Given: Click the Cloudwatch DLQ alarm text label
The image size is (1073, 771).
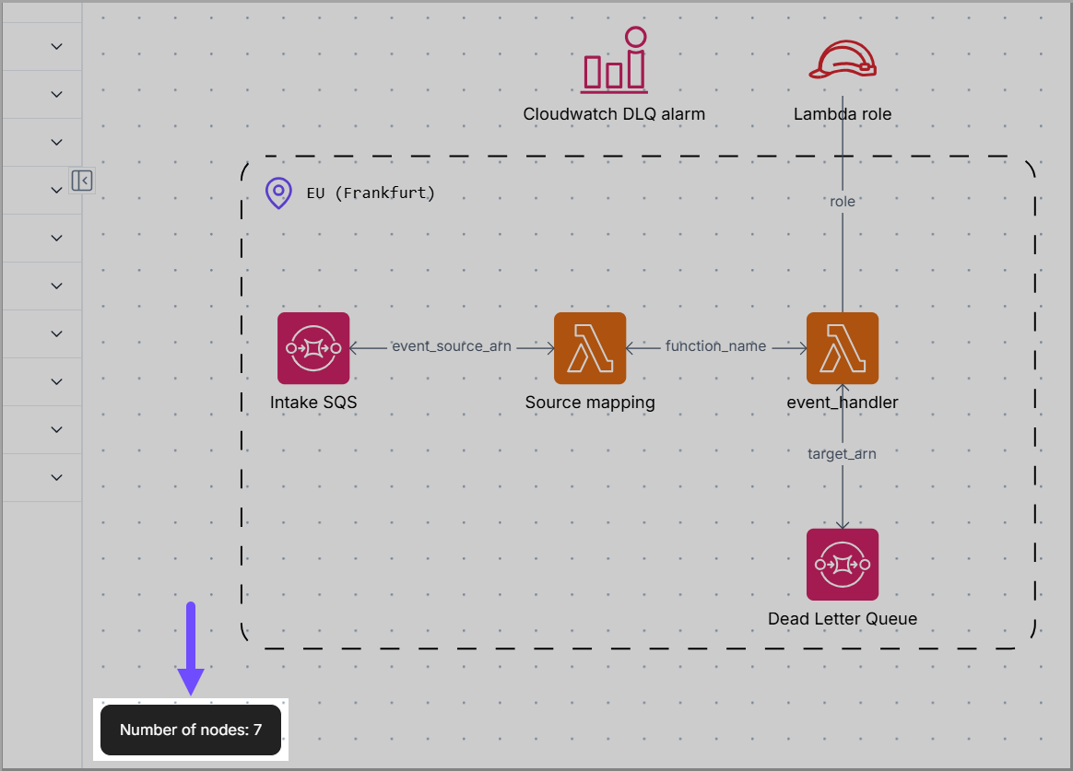Looking at the screenshot, I should click(x=614, y=114).
